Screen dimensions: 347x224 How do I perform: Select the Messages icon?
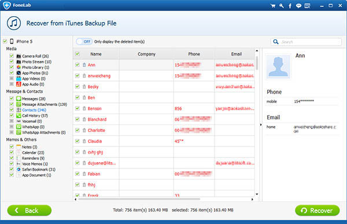click(x=19, y=98)
